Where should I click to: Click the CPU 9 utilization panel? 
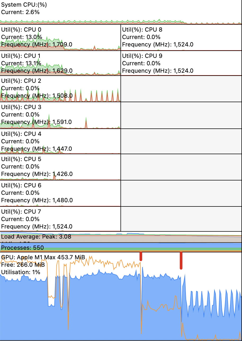pyautogui.click(x=181, y=63)
